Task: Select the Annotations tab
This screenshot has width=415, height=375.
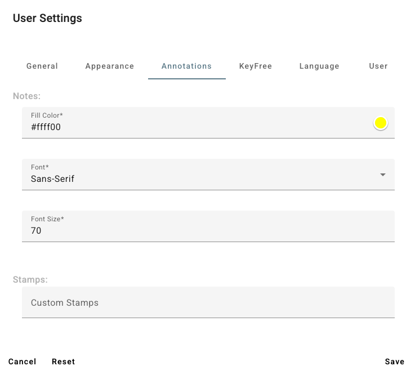Action: click(186, 66)
